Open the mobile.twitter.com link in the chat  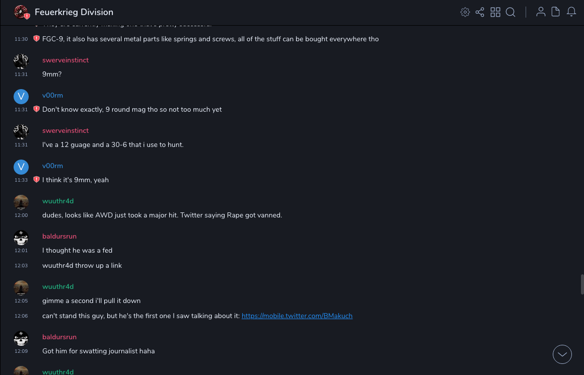pyautogui.click(x=297, y=316)
